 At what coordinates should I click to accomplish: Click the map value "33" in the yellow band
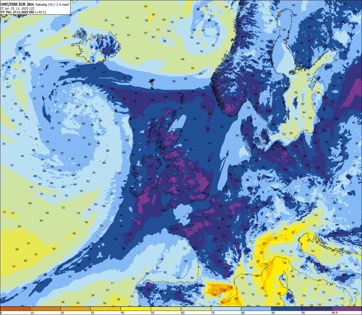coord(293,232)
